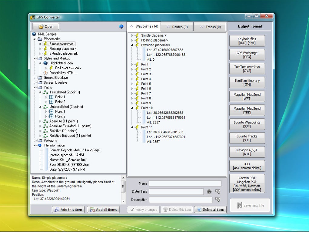Expand the Polygons folder

(x=35, y=140)
